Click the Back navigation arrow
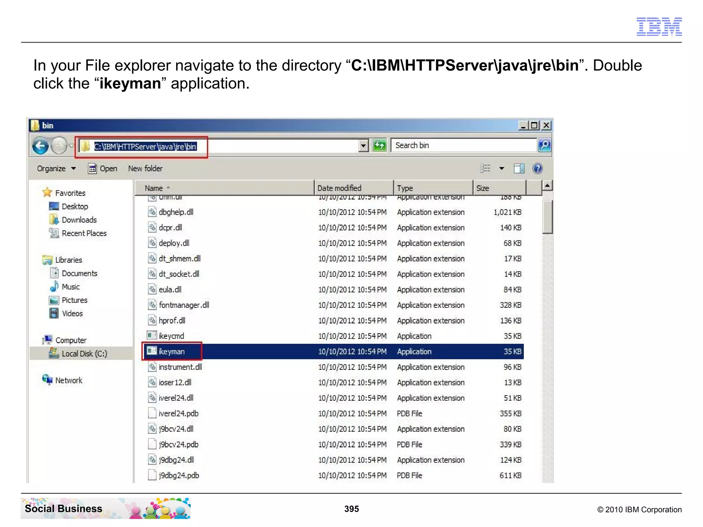 point(41,146)
